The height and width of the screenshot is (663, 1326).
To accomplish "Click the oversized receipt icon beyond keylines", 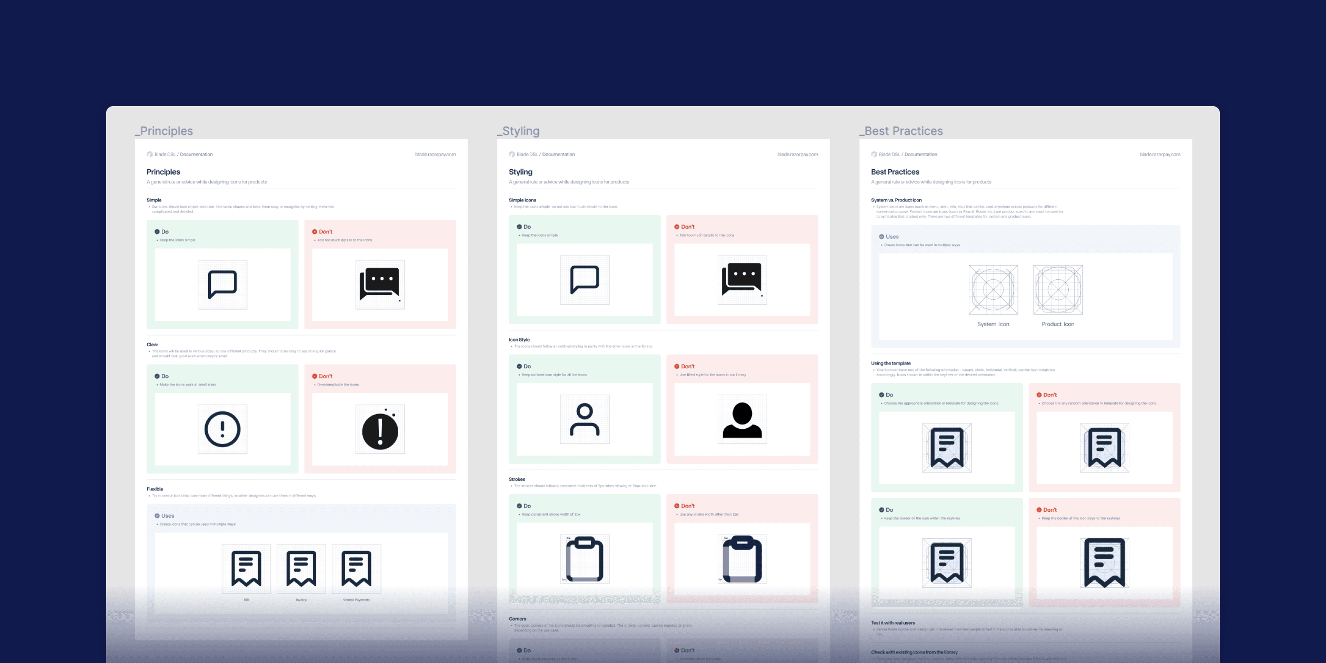I will (x=1104, y=563).
